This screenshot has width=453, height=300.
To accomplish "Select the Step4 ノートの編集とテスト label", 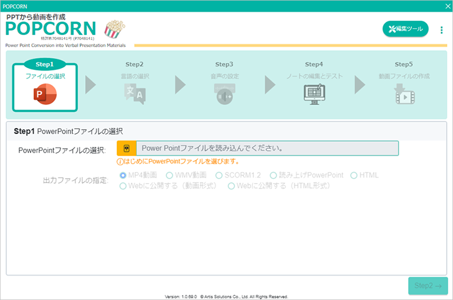I will tap(314, 77).
